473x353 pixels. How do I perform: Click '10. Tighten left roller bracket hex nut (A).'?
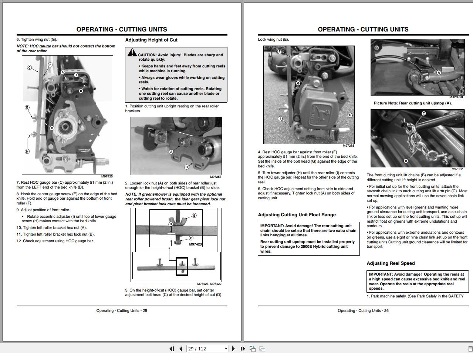51,228
